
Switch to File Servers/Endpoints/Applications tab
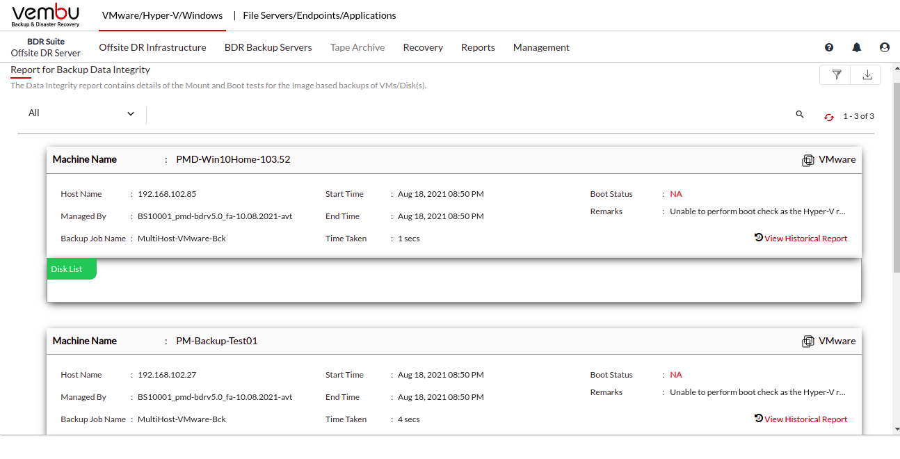(x=319, y=15)
